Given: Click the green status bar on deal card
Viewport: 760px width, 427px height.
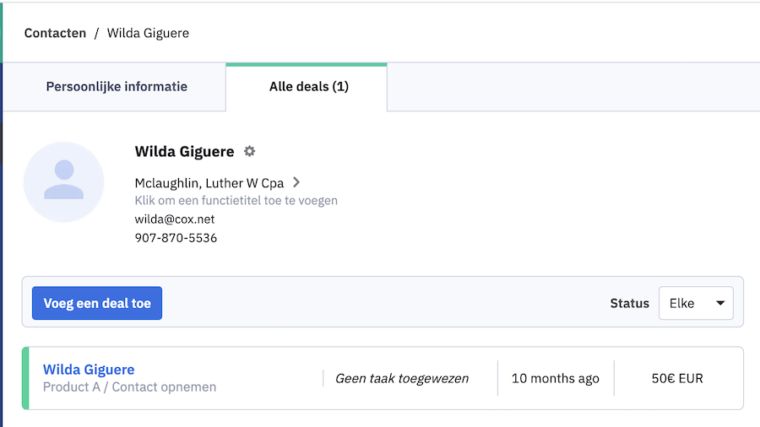Looking at the screenshot, I should tap(25, 378).
